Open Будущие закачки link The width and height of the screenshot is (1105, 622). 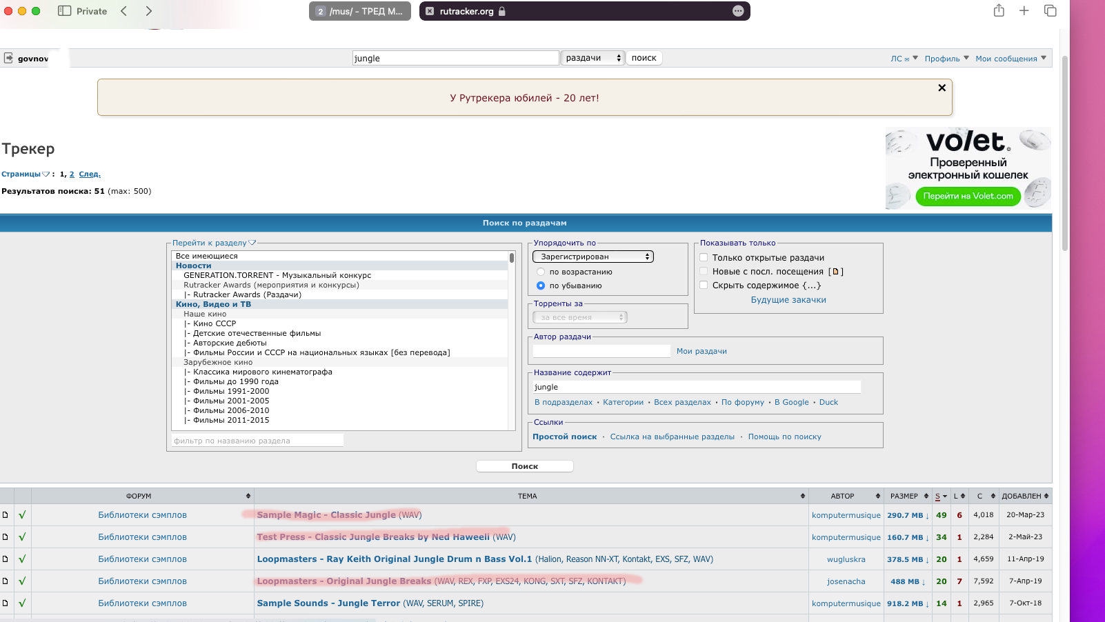[788, 300]
